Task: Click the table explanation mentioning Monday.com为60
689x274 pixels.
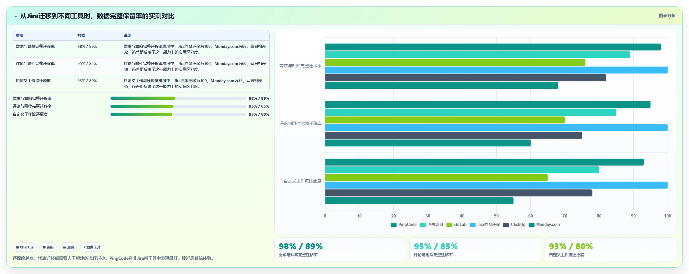Action: point(195,67)
